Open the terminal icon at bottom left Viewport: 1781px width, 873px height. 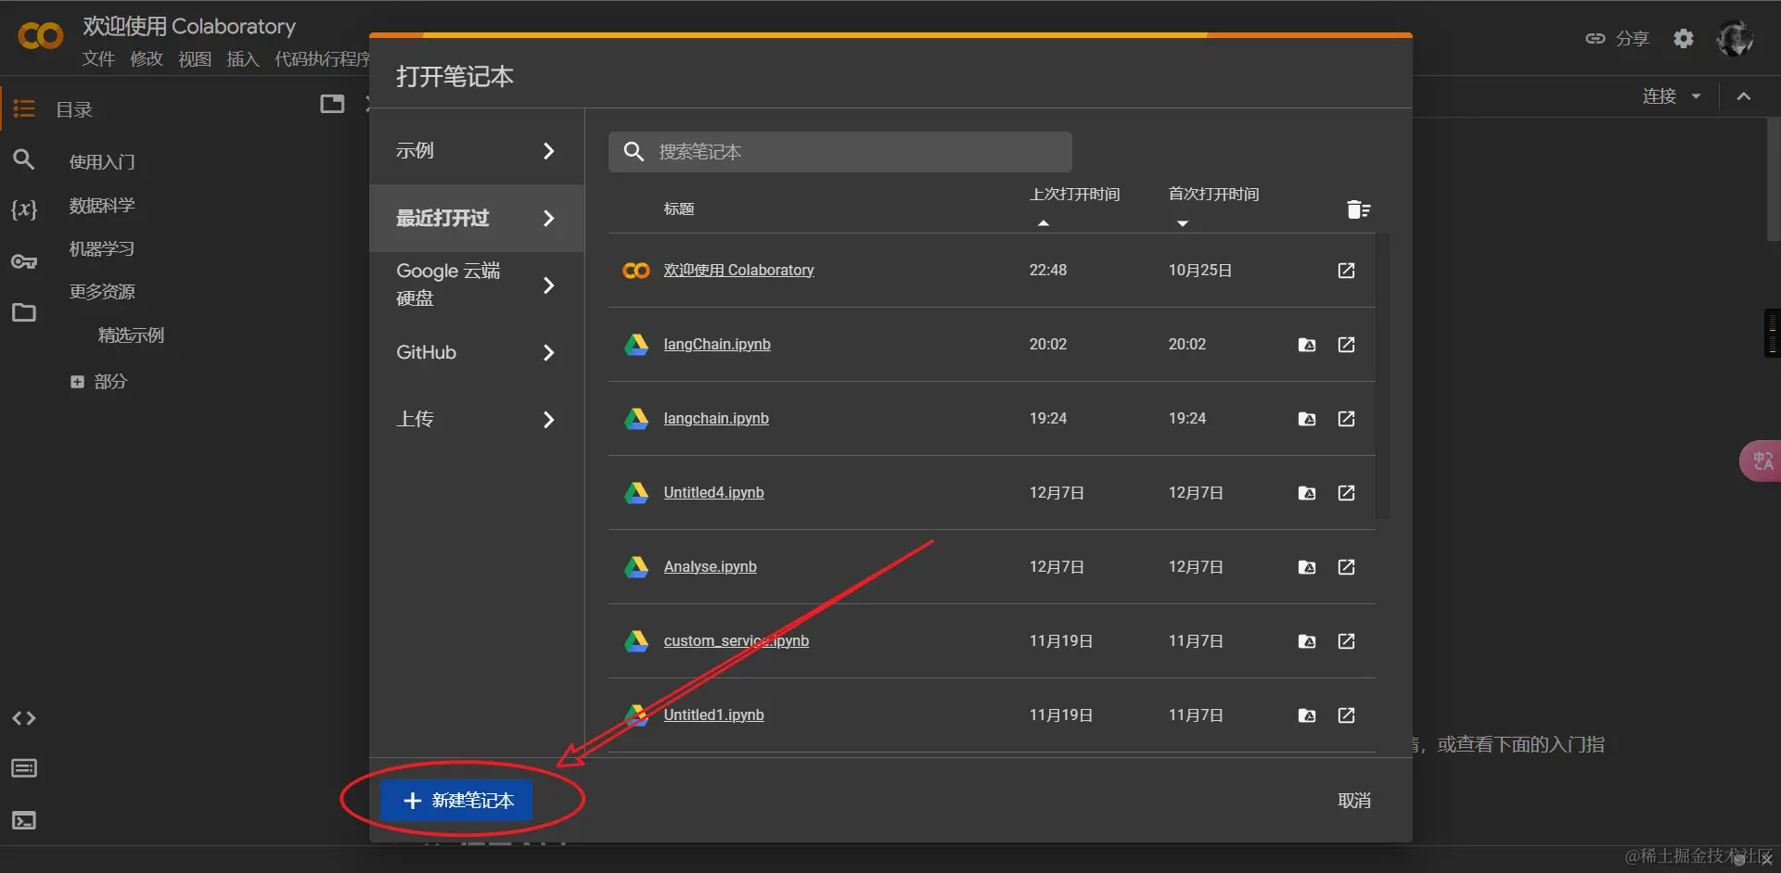[x=24, y=820]
